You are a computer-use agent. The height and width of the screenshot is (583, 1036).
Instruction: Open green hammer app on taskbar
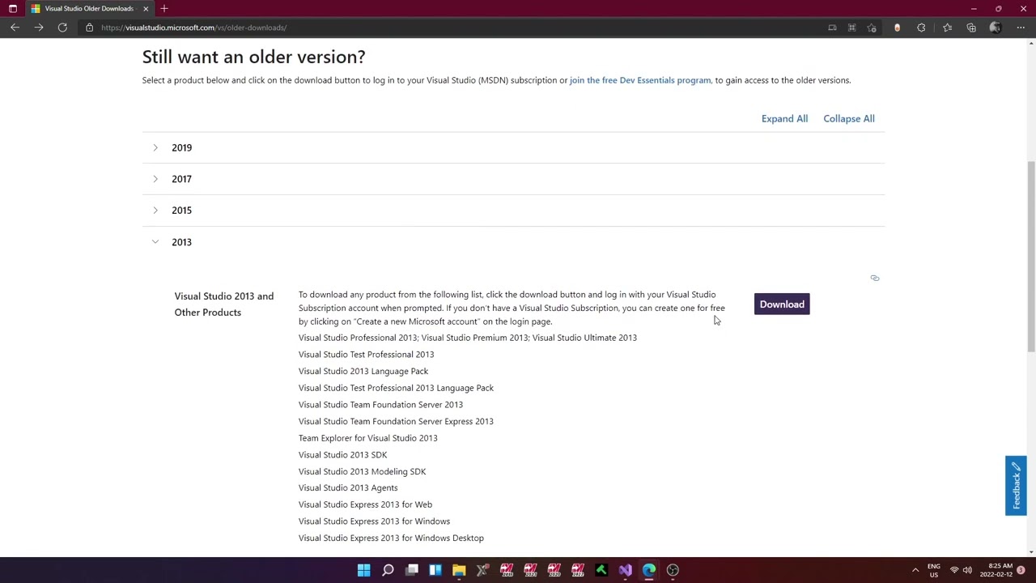tap(601, 570)
